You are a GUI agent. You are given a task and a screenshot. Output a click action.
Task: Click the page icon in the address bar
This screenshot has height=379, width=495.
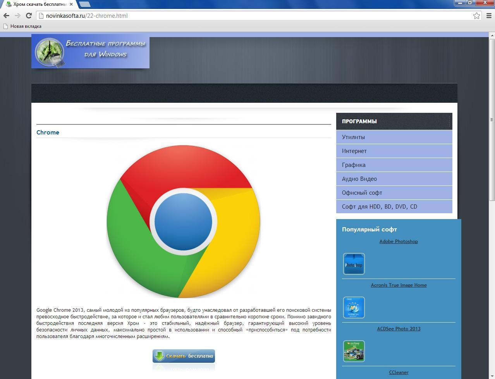coord(41,16)
